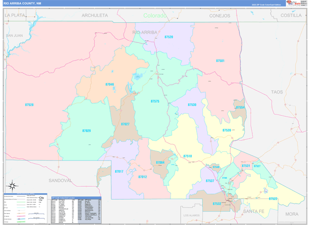Screen dimensions: 309x225
Task: Click the TAOS county label
Action: (x=277, y=91)
